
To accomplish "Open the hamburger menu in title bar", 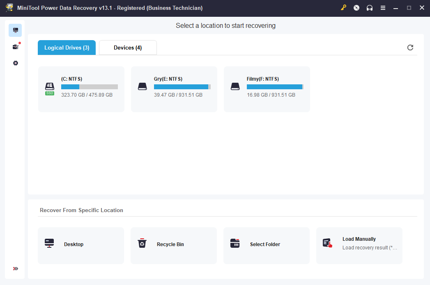I will (383, 8).
